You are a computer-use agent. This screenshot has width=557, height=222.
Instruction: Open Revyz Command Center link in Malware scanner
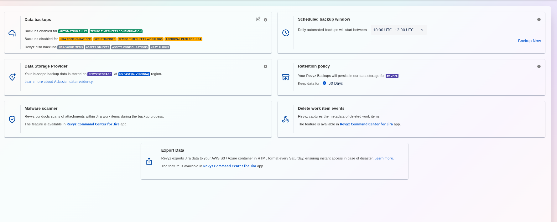pyautogui.click(x=93, y=124)
